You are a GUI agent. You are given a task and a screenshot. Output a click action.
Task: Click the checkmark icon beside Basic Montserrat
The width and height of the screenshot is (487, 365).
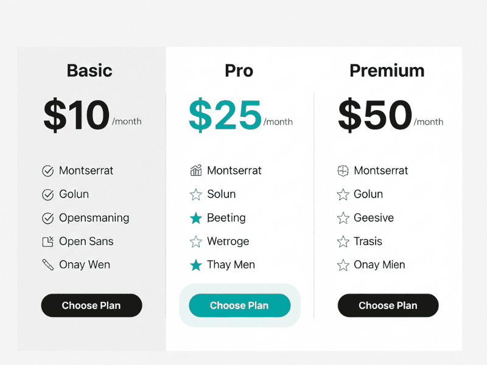pos(48,171)
